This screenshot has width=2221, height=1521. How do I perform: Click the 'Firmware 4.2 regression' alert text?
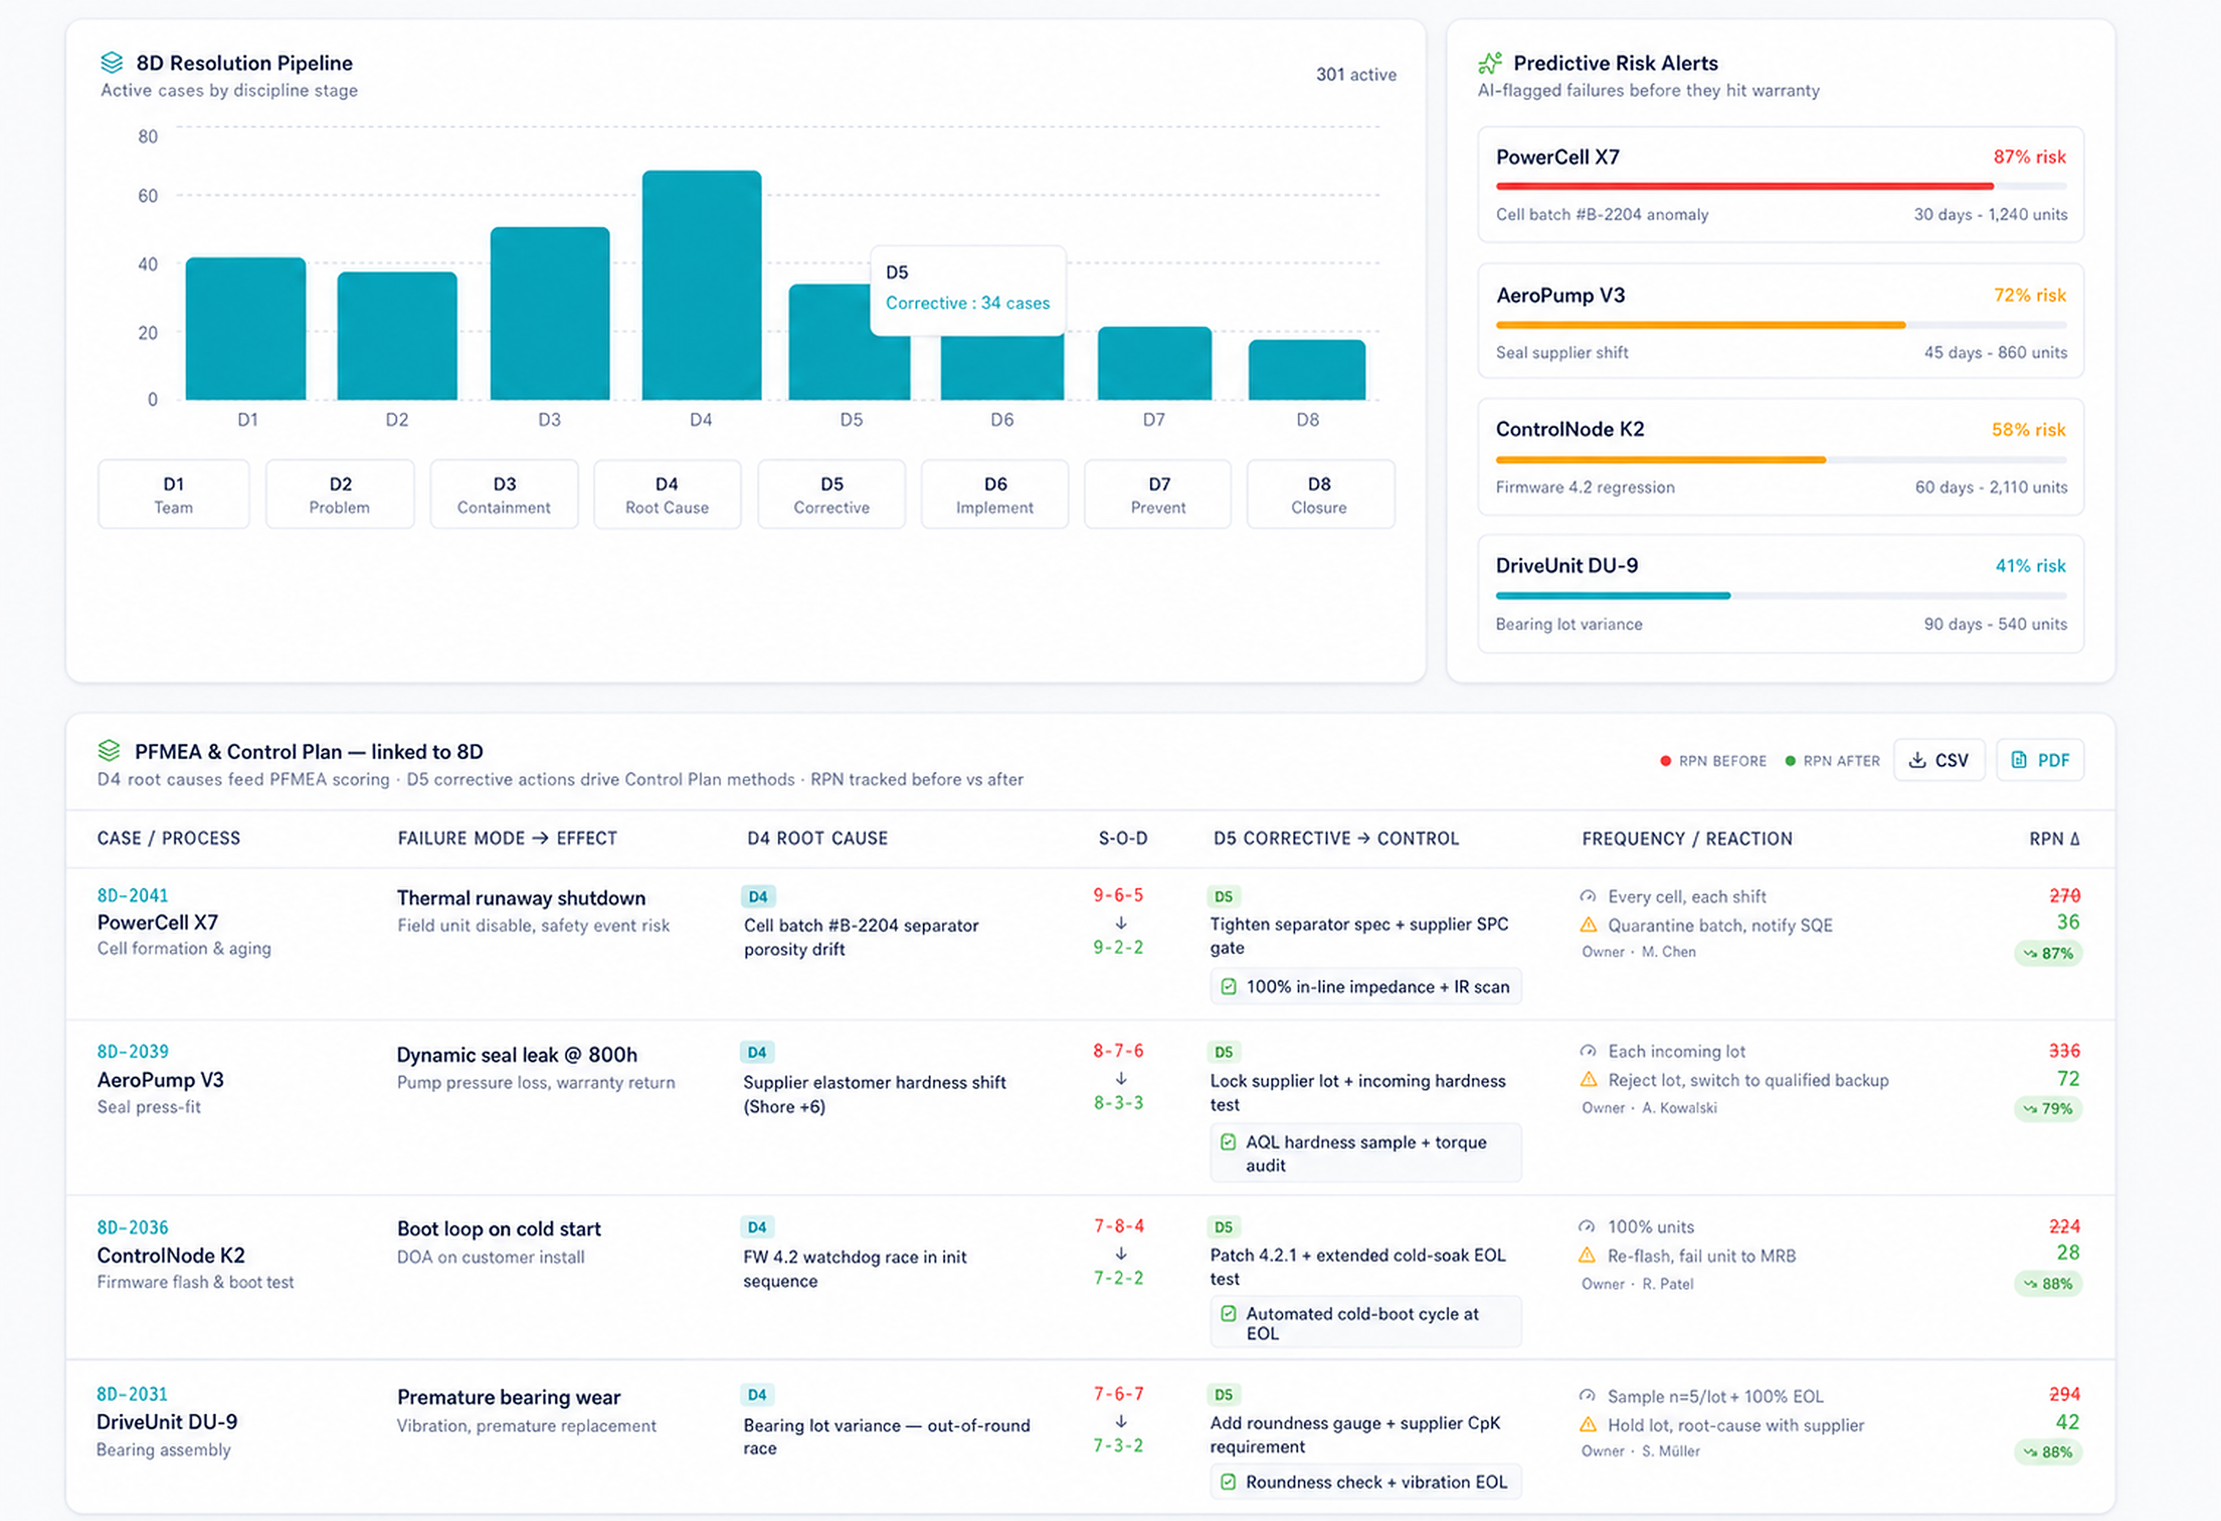coord(1585,486)
